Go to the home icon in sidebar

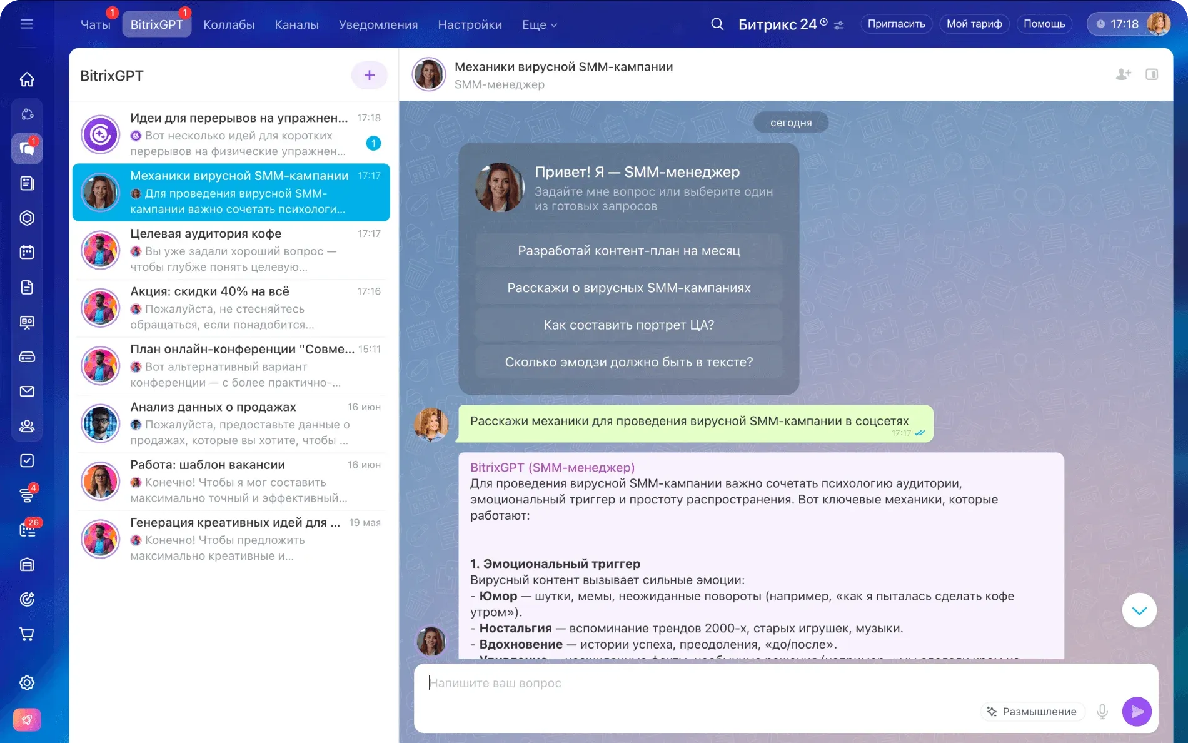pyautogui.click(x=27, y=79)
